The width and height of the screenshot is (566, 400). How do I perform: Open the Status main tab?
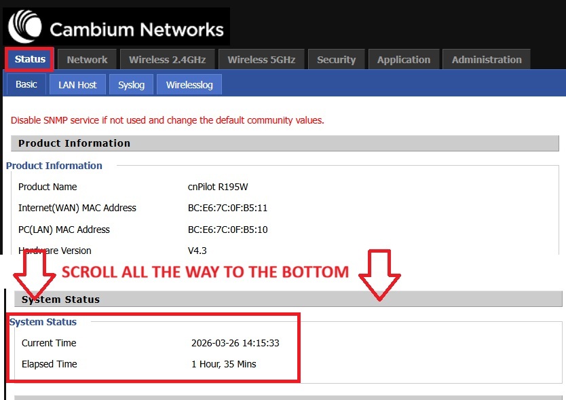pos(30,59)
